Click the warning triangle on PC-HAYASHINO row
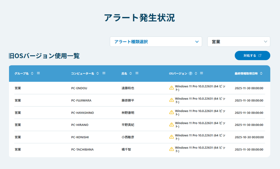280x169 pixels. pyautogui.click(x=172, y=112)
